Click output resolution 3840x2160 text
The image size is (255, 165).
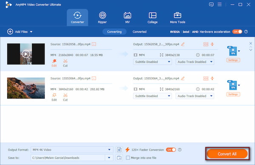pos(172,89)
